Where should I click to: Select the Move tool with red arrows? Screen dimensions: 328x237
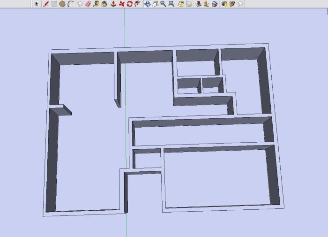pyautogui.click(x=121, y=4)
